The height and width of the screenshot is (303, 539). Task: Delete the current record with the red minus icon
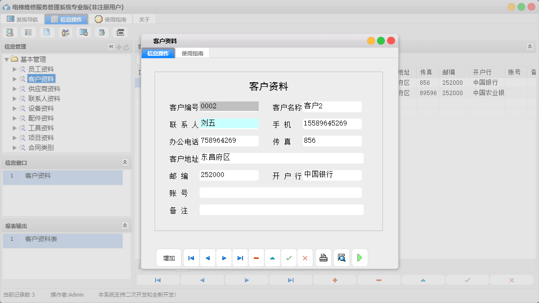click(256, 257)
